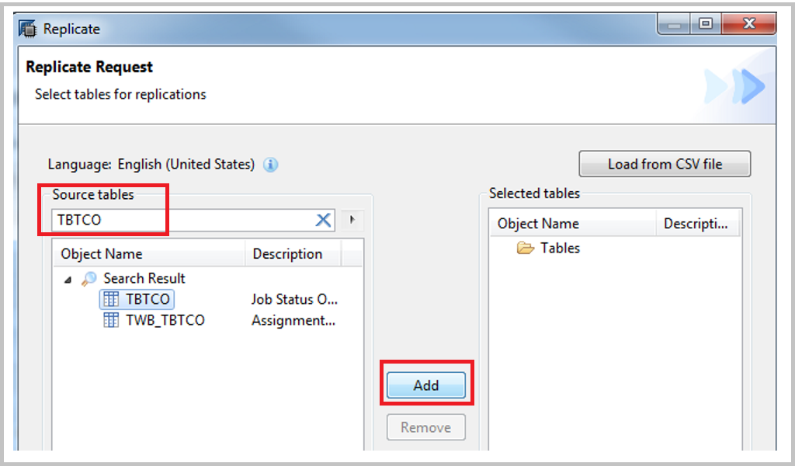Click the table icon next to TBTCO
The image size is (795, 470).
coord(112,299)
